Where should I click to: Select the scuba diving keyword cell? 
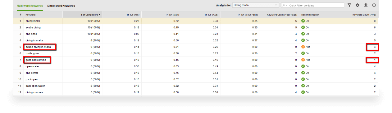tap(43, 27)
